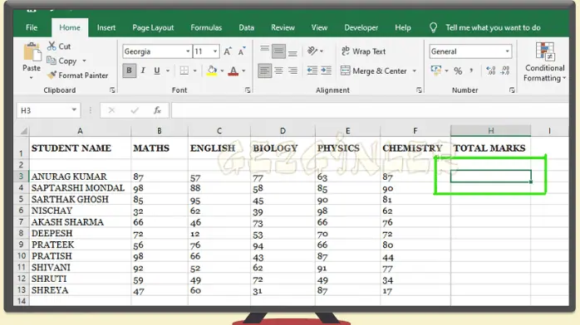
Task: Toggle Bold formatting
Action: 129,70
